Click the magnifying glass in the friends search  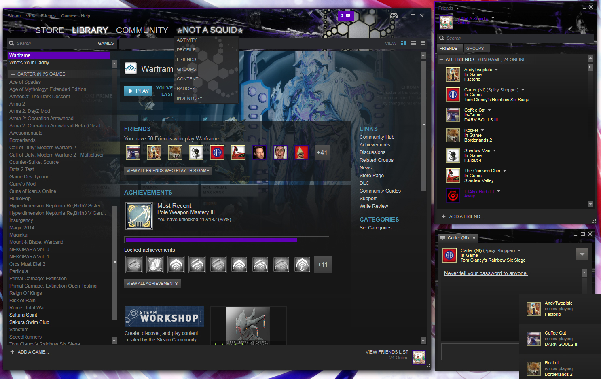[x=442, y=38]
